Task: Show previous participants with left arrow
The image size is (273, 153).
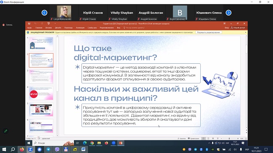Action: point(45,13)
